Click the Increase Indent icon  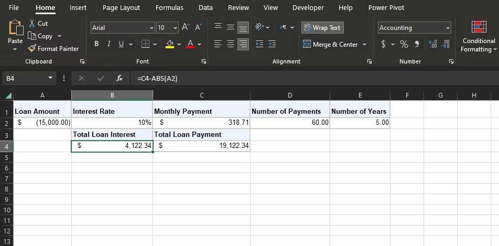click(272, 45)
